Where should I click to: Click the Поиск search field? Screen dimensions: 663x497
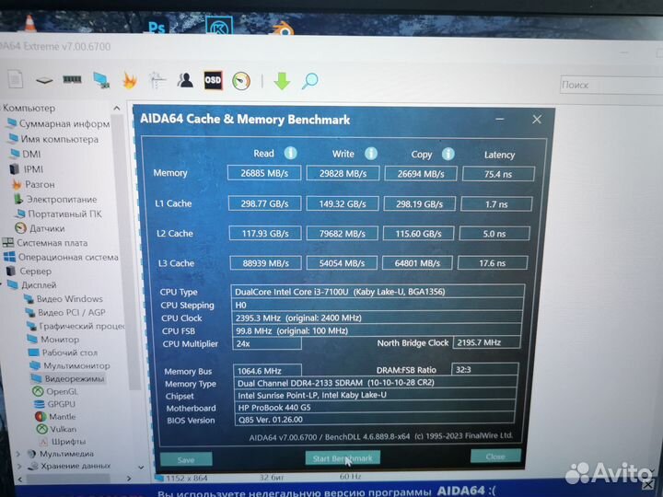608,85
